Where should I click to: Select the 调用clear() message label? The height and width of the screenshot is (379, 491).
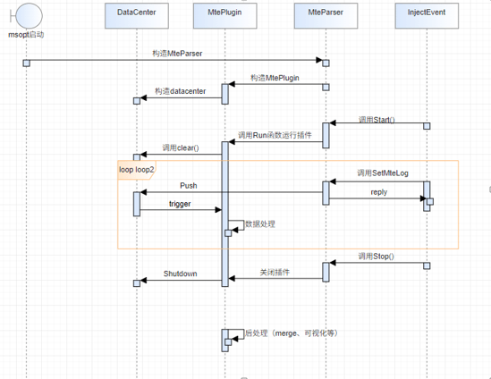pos(181,147)
